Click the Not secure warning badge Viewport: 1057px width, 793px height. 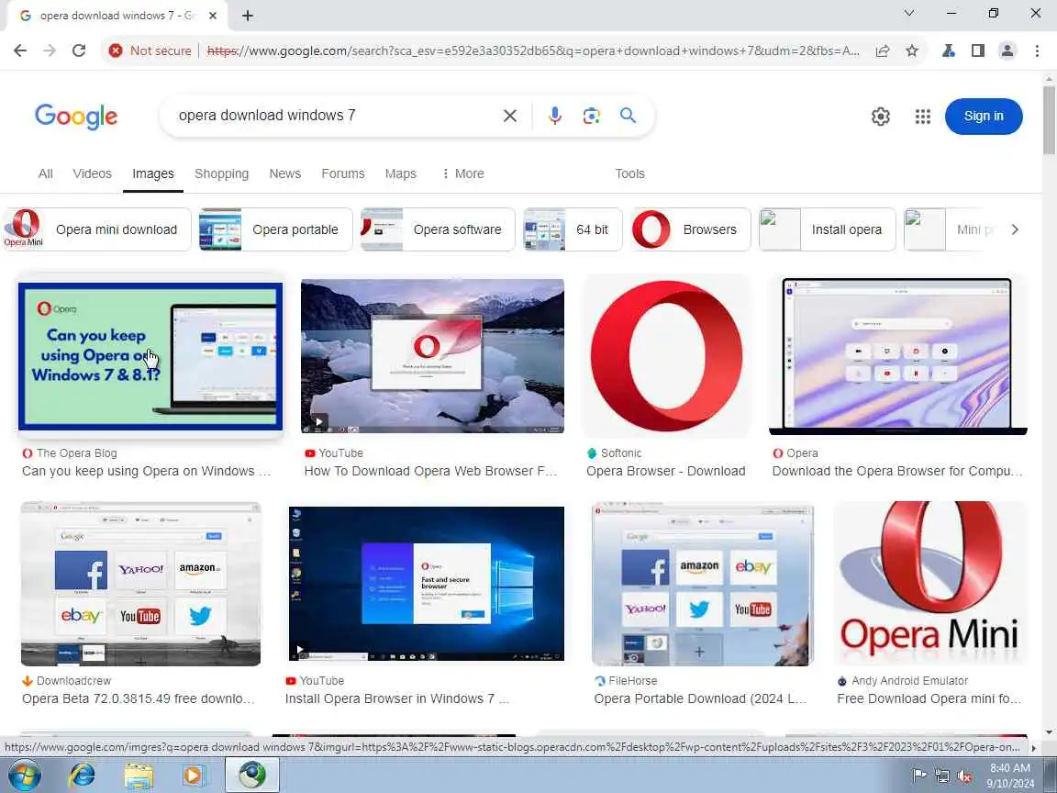(150, 50)
